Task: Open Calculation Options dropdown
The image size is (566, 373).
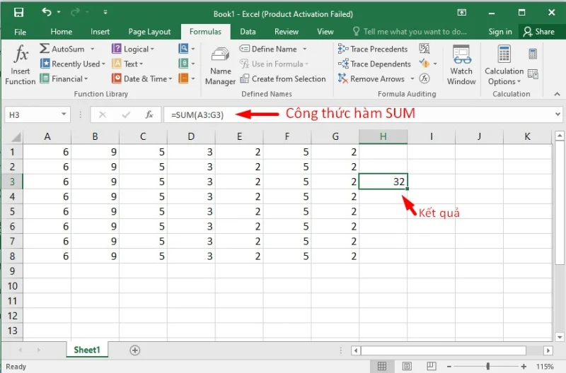Action: pyautogui.click(x=504, y=65)
